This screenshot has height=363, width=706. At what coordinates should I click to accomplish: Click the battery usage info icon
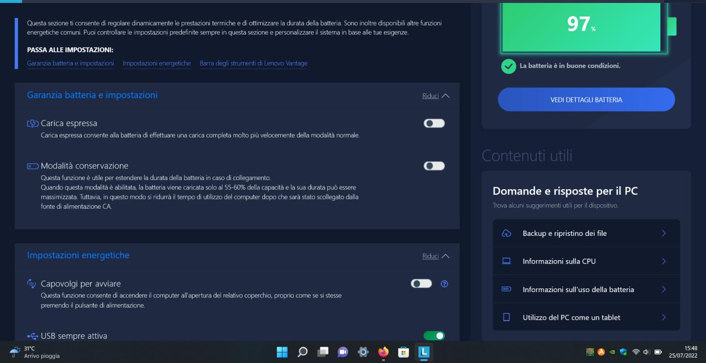coord(506,289)
